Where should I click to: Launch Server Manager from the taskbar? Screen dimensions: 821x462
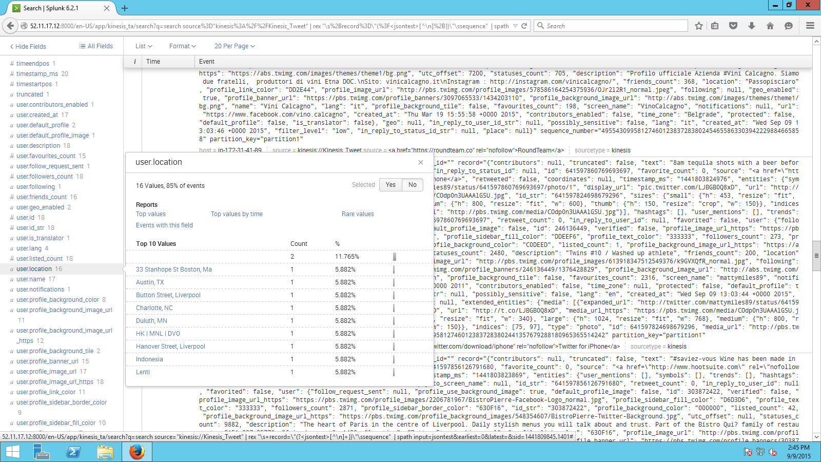41,452
